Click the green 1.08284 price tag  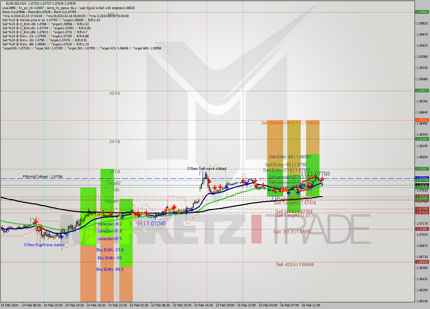[x=422, y=139]
